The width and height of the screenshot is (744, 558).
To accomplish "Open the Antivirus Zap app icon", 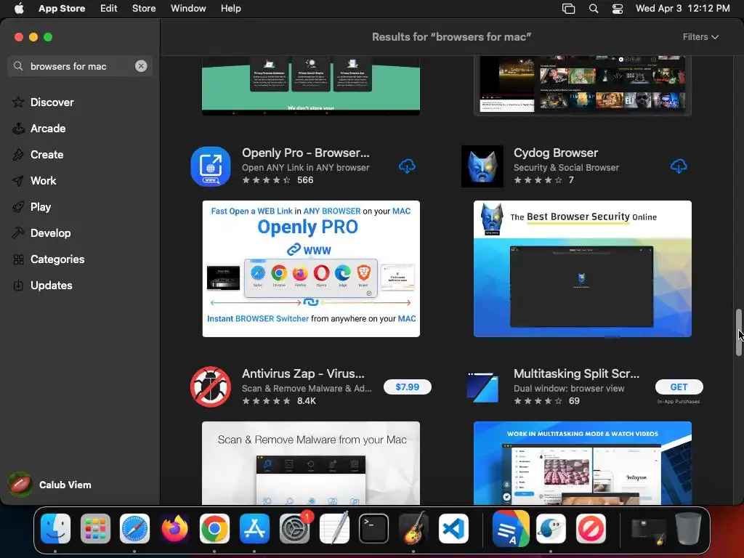I will click(211, 387).
